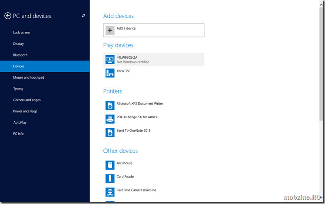The width and height of the screenshot is (325, 204).
Task: Select the 47LW980S-ZA device name
Action: click(127, 57)
